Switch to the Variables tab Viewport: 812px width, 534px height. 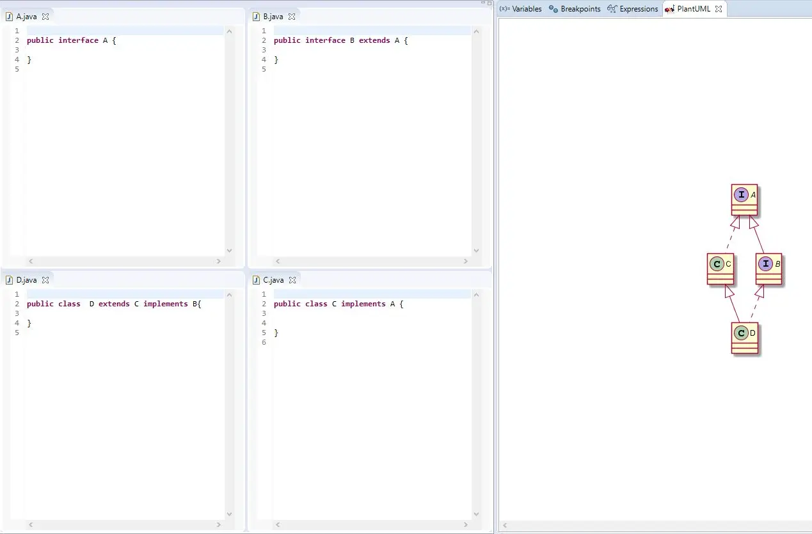tap(521, 9)
